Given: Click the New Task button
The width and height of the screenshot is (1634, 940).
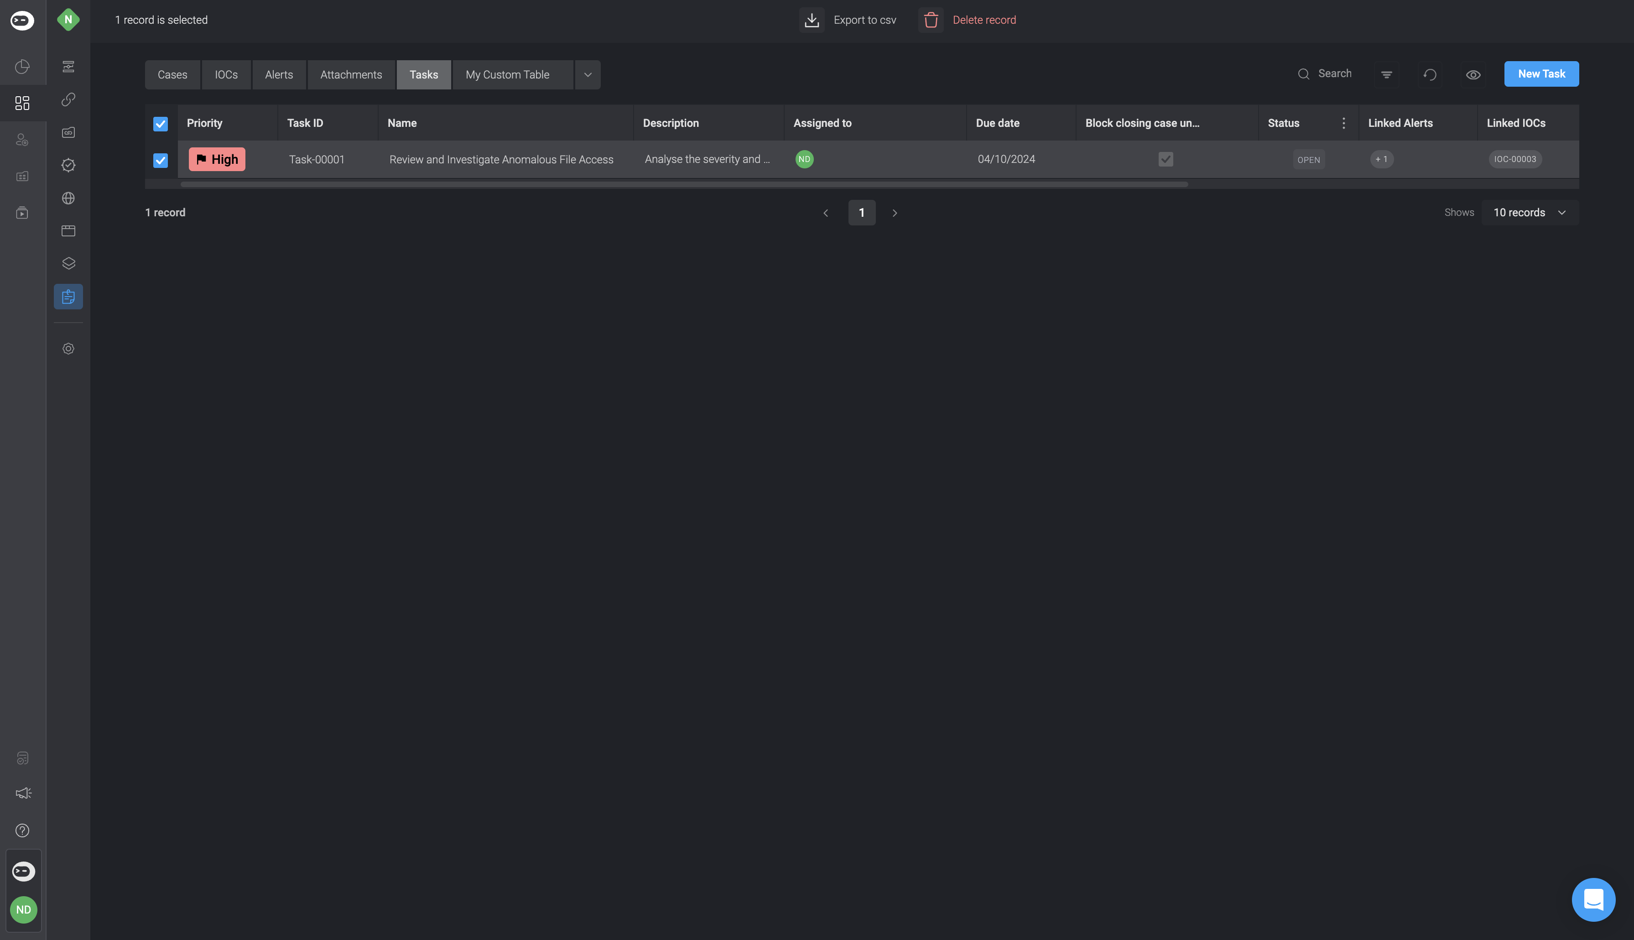Looking at the screenshot, I should point(1541,74).
